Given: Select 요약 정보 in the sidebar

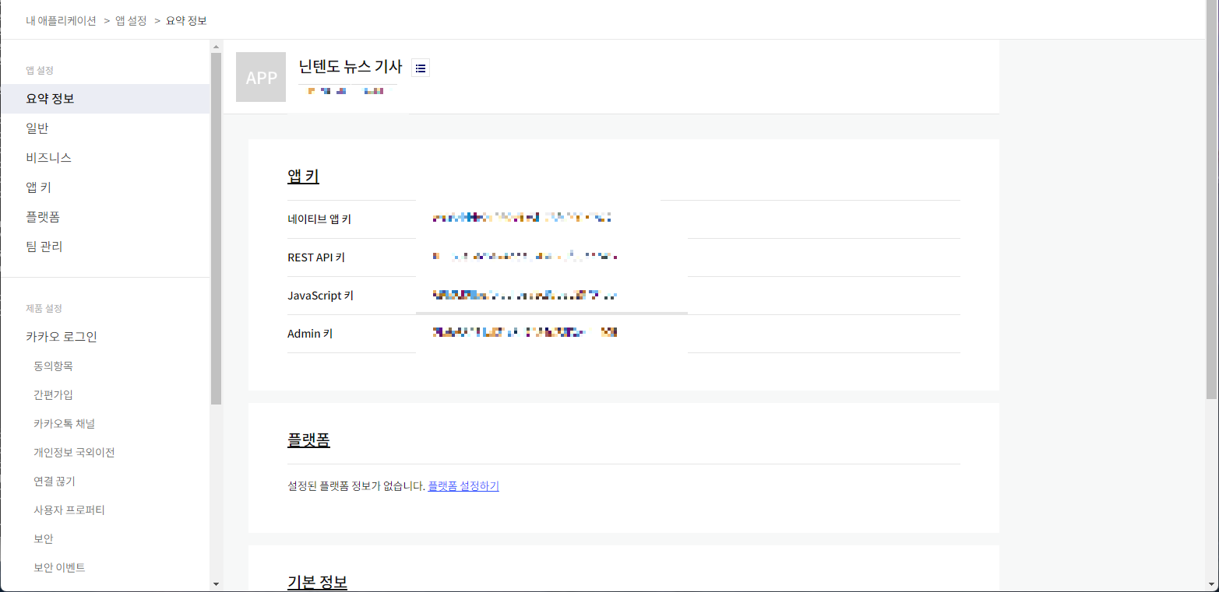Looking at the screenshot, I should click(105, 99).
